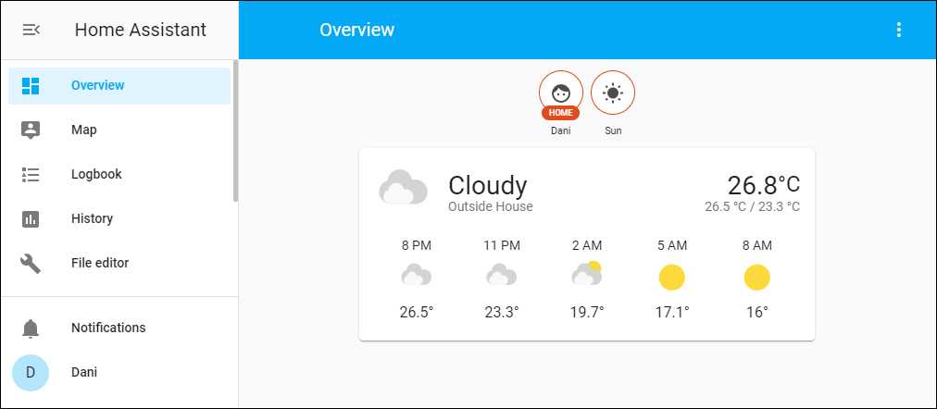Open the Dani person badge
937x409 pixels.
pyautogui.click(x=560, y=93)
